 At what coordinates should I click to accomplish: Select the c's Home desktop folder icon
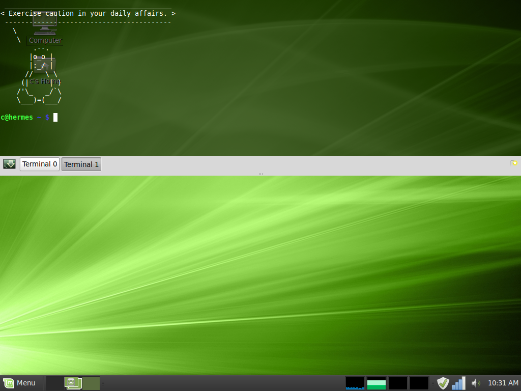(x=45, y=71)
